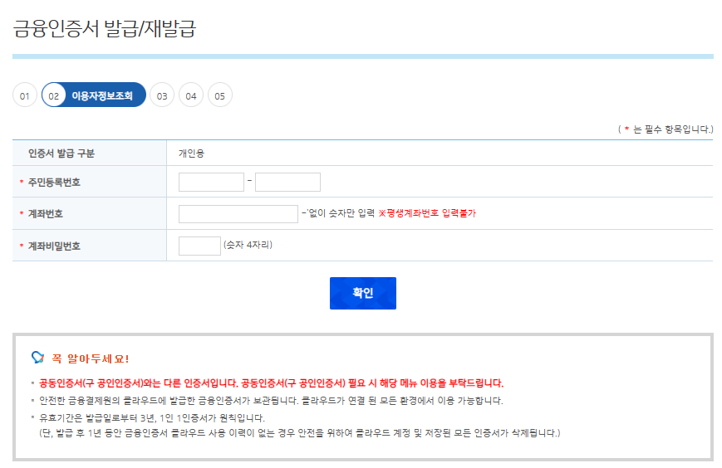Viewport: 722px width, 468px height.
Task: Click the red 평생계좌번호 입력불가 warning
Action: pyautogui.click(x=427, y=213)
